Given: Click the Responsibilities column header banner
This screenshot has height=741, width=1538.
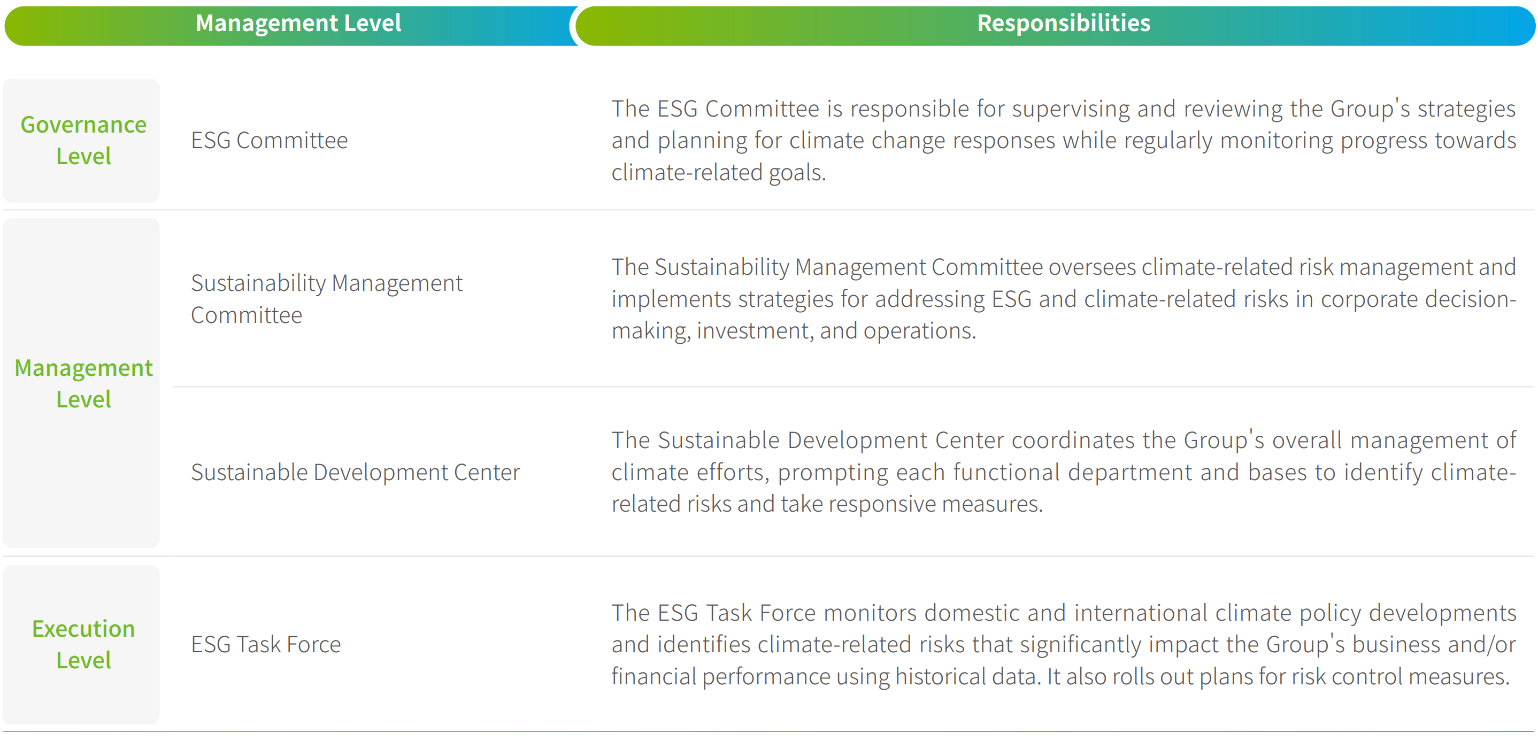Looking at the screenshot, I should click(x=1063, y=24).
